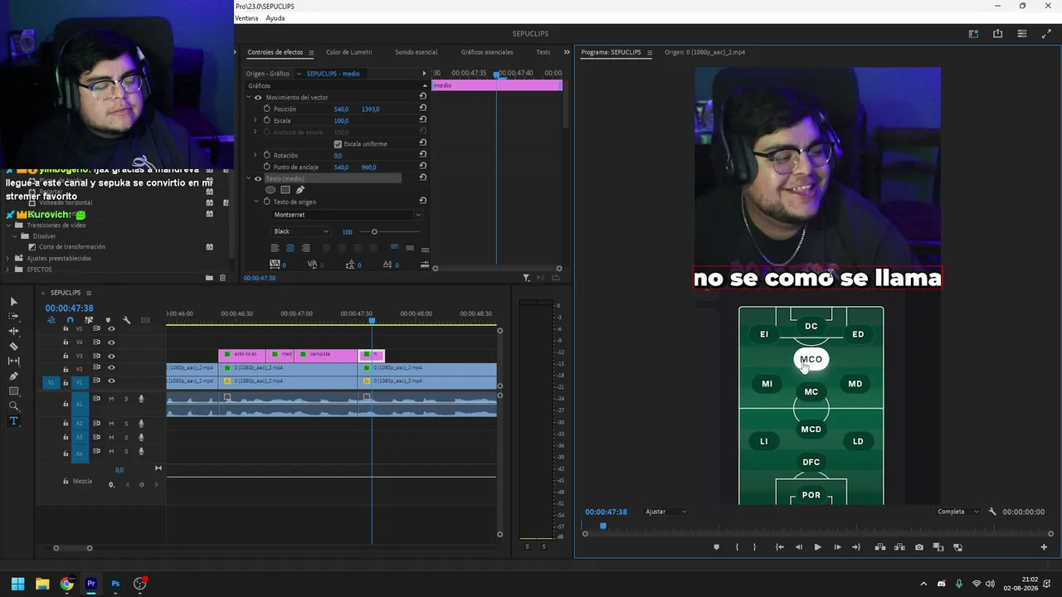
Task: Open the Montserrat font dropdown
Action: (347, 215)
